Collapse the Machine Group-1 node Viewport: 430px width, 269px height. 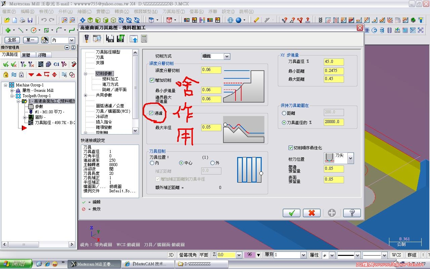pos(6,85)
